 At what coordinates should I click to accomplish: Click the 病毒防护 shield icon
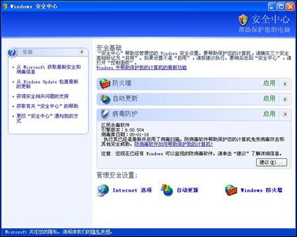[x=105, y=114]
